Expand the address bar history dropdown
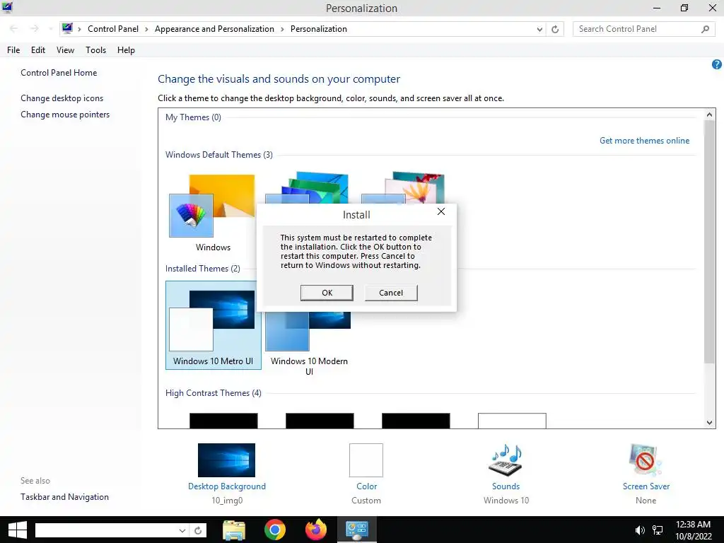Viewport: 724px width, 543px height. 539,29
